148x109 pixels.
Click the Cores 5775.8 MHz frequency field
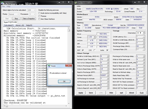(103, 37)
